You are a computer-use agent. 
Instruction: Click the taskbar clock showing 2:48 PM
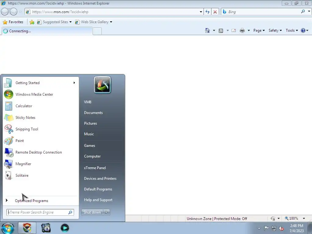pyautogui.click(x=296, y=228)
